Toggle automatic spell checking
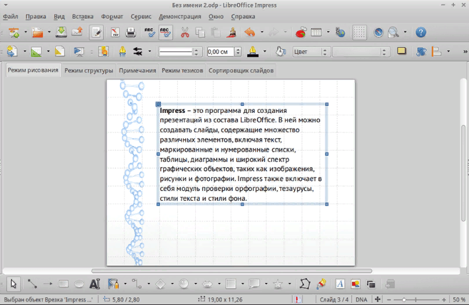 165,32
